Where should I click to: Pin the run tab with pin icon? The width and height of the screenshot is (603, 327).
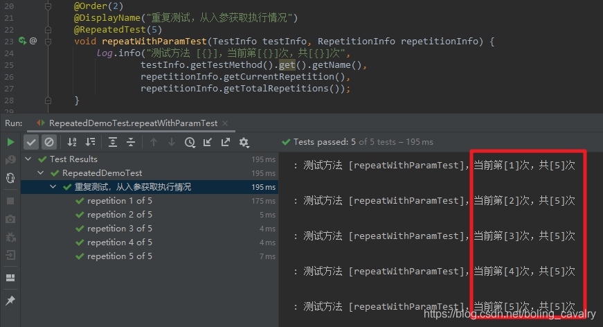tap(10, 301)
